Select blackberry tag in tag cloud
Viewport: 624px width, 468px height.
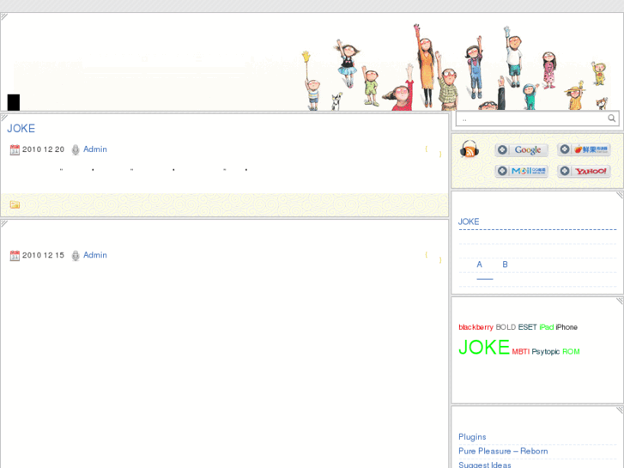click(476, 327)
